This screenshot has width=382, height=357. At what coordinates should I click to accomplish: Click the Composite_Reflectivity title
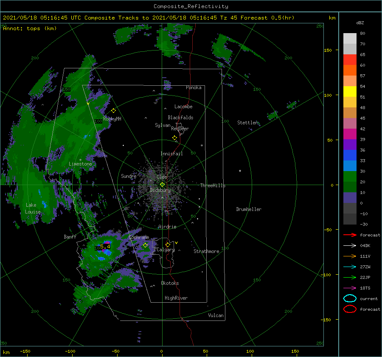[x=191, y=6]
